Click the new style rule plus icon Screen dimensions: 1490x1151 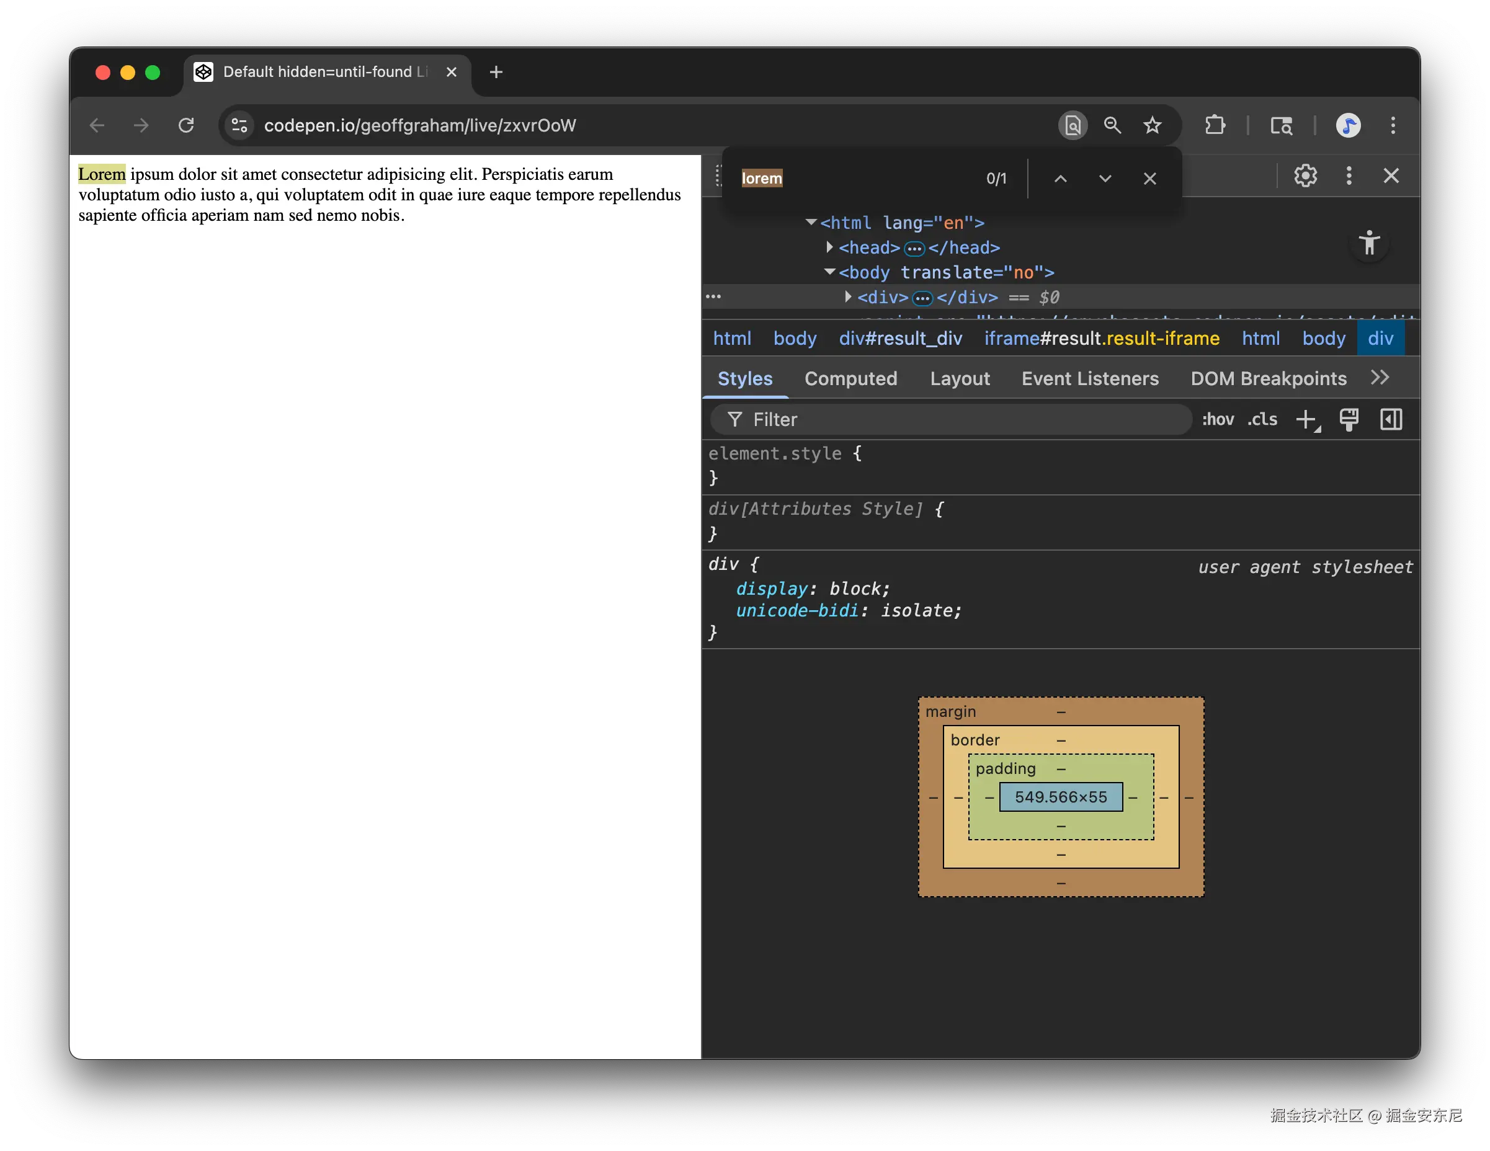[x=1306, y=419]
